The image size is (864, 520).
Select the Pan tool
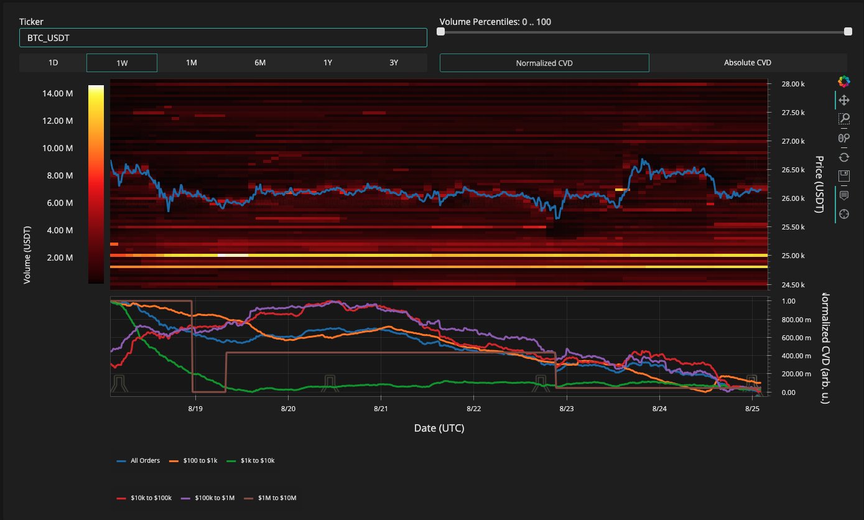[x=843, y=100]
